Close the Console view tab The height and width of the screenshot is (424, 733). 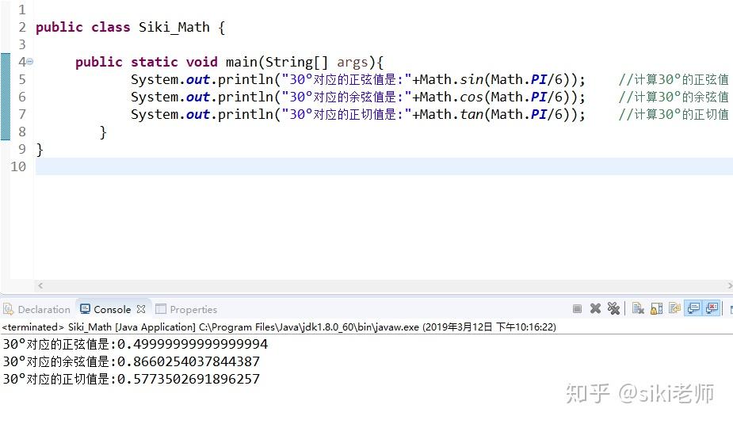tap(141, 309)
